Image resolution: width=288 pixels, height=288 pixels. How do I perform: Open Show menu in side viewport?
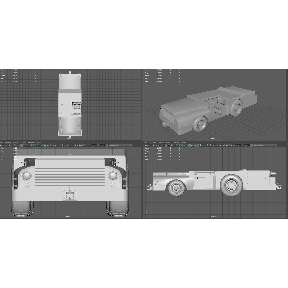point(168,142)
